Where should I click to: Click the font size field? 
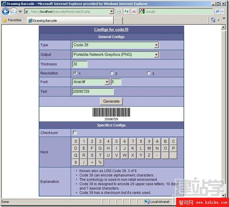coord(116,82)
